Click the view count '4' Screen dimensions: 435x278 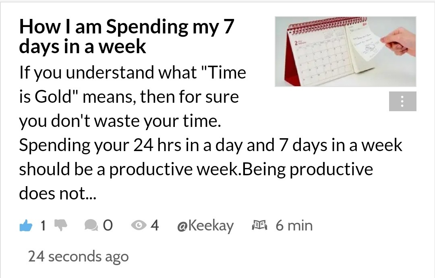point(155,225)
